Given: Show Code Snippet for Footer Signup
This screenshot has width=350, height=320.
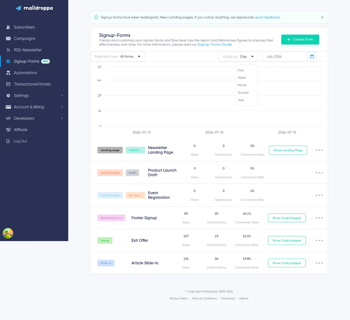Looking at the screenshot, I should pos(287,218).
